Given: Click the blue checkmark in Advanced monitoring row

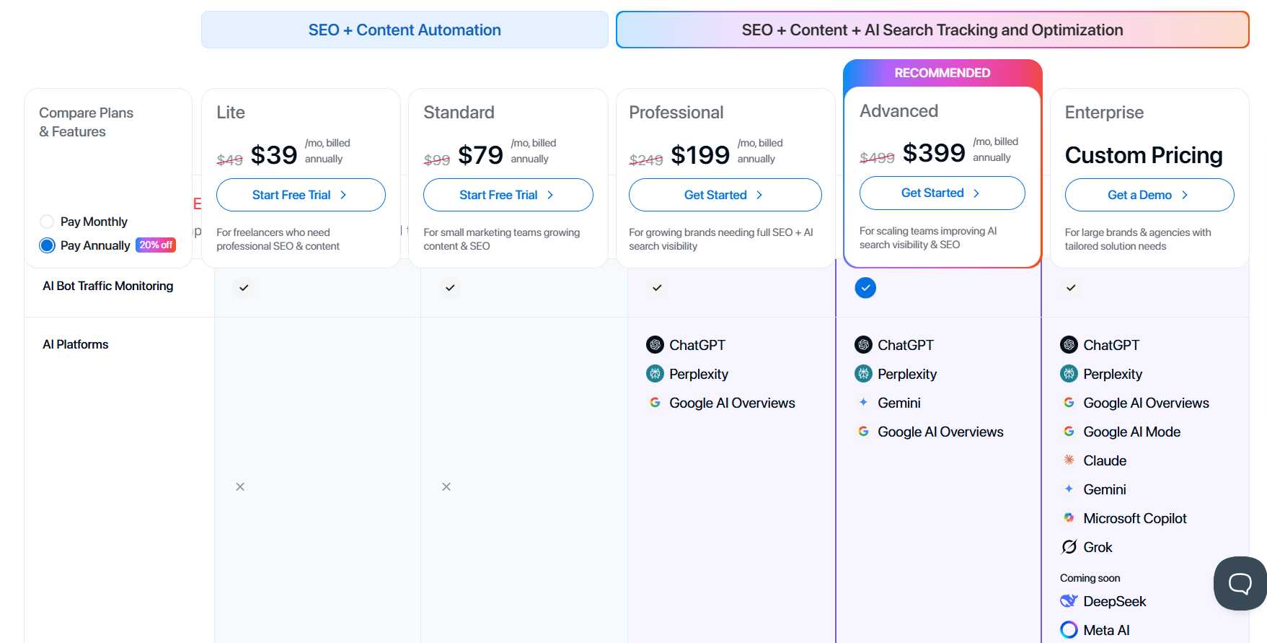Looking at the screenshot, I should click(865, 287).
